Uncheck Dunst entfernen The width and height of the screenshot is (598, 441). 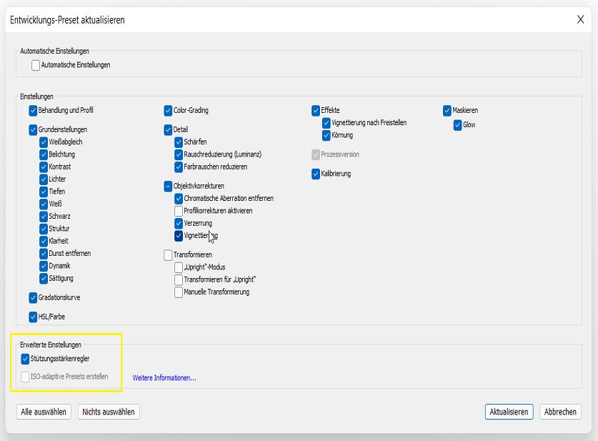pyautogui.click(x=44, y=254)
